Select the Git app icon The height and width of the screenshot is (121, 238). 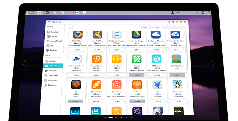[x=76, y=85]
